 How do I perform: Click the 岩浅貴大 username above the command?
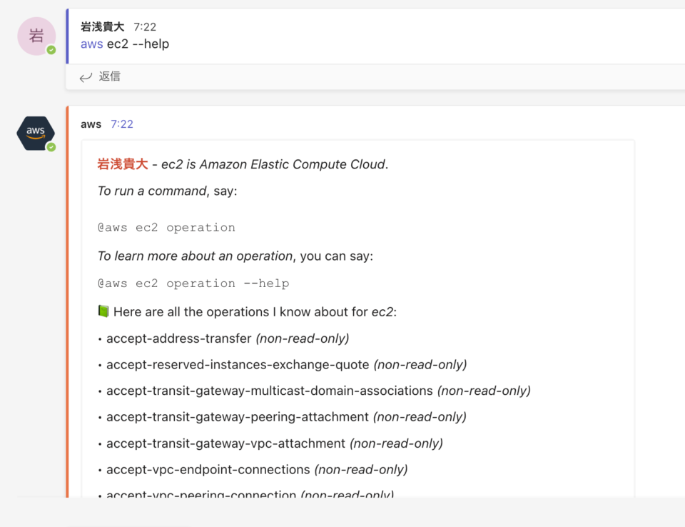coord(101,26)
